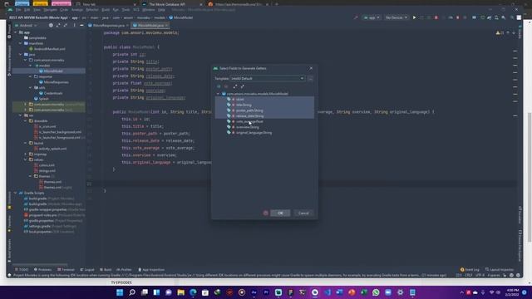Screen dimensions: 532x299
Task: Collapse the Gradle Scripts node
Action: [x=15, y=193]
